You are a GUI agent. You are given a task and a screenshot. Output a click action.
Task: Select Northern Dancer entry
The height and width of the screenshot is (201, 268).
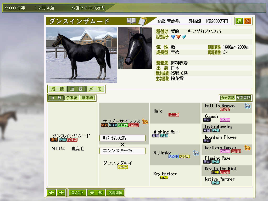tap(221, 148)
